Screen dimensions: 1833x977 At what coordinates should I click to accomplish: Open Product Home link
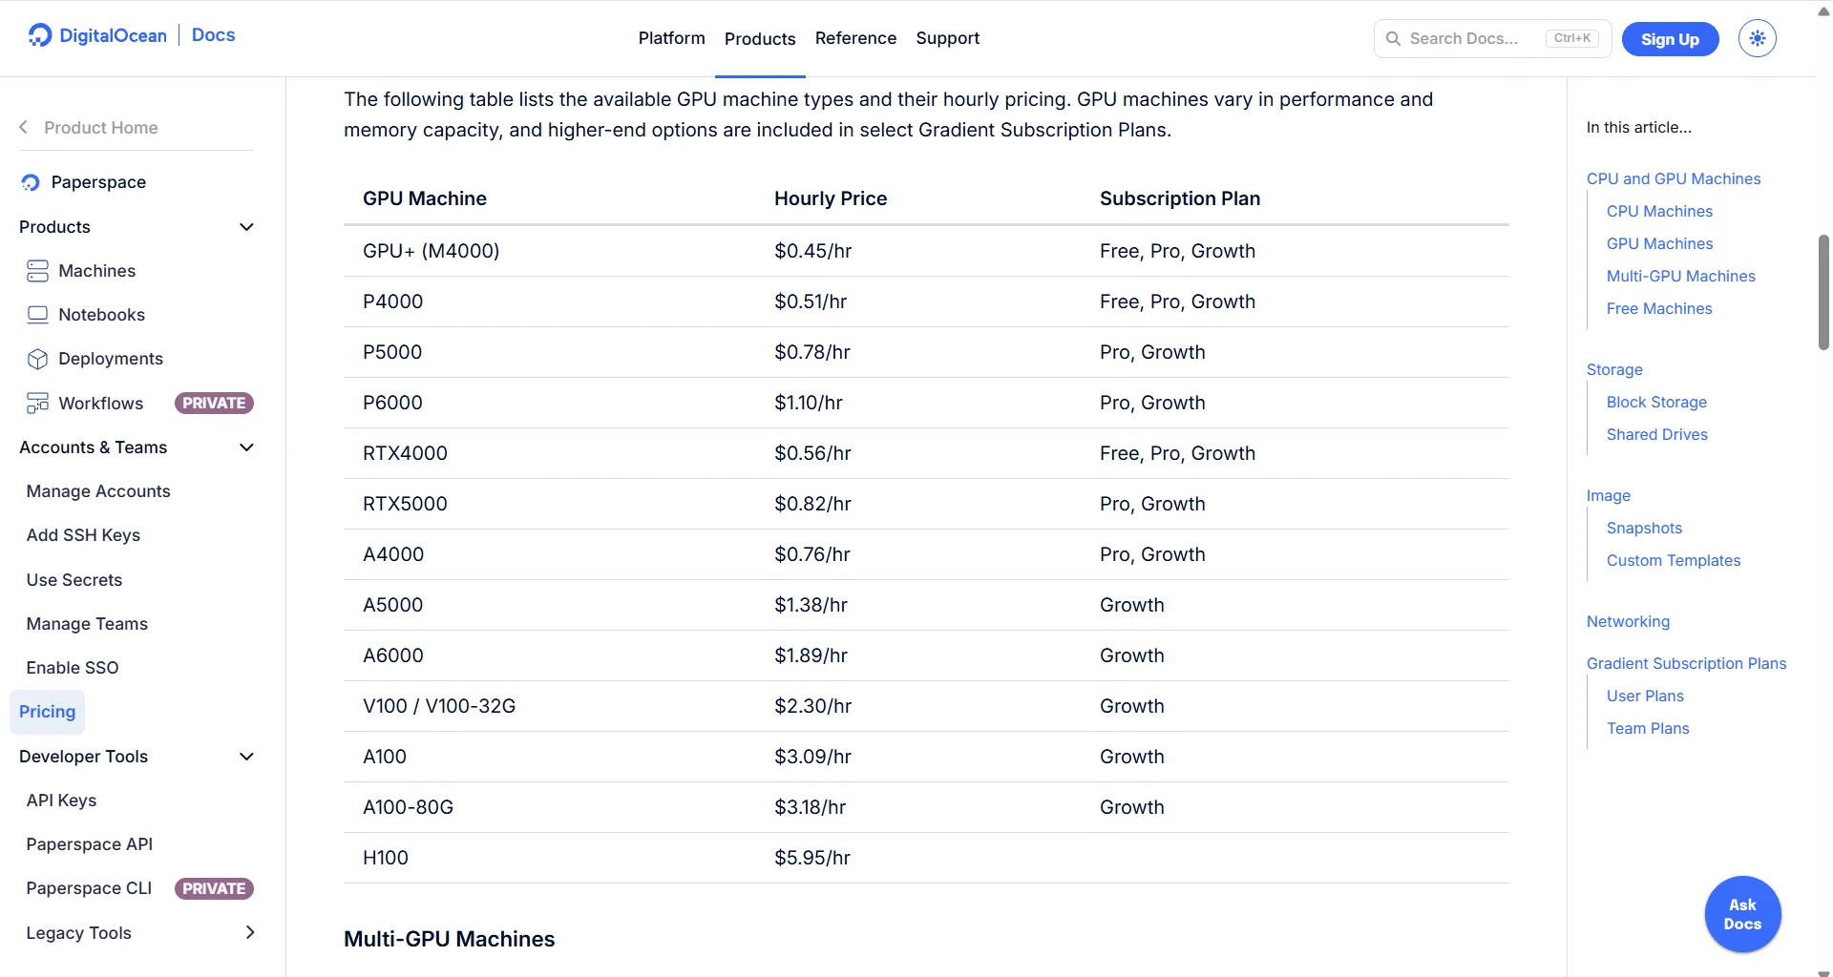point(101,127)
